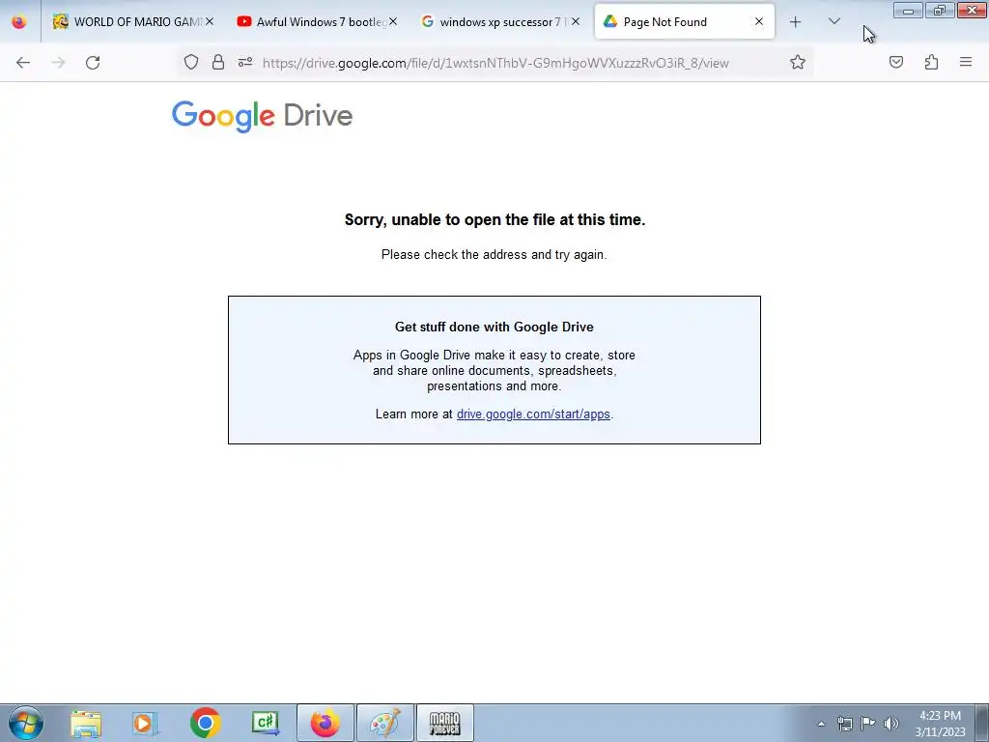Open Google Chrome from taskbar
The image size is (989, 742).
coord(205,723)
